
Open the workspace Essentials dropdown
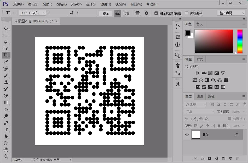click(x=231, y=13)
